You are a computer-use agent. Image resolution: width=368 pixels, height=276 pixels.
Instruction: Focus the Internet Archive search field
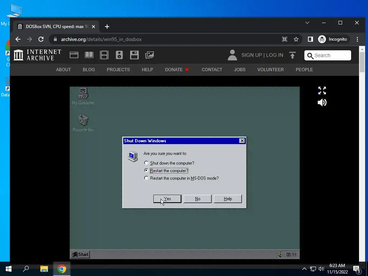328,55
